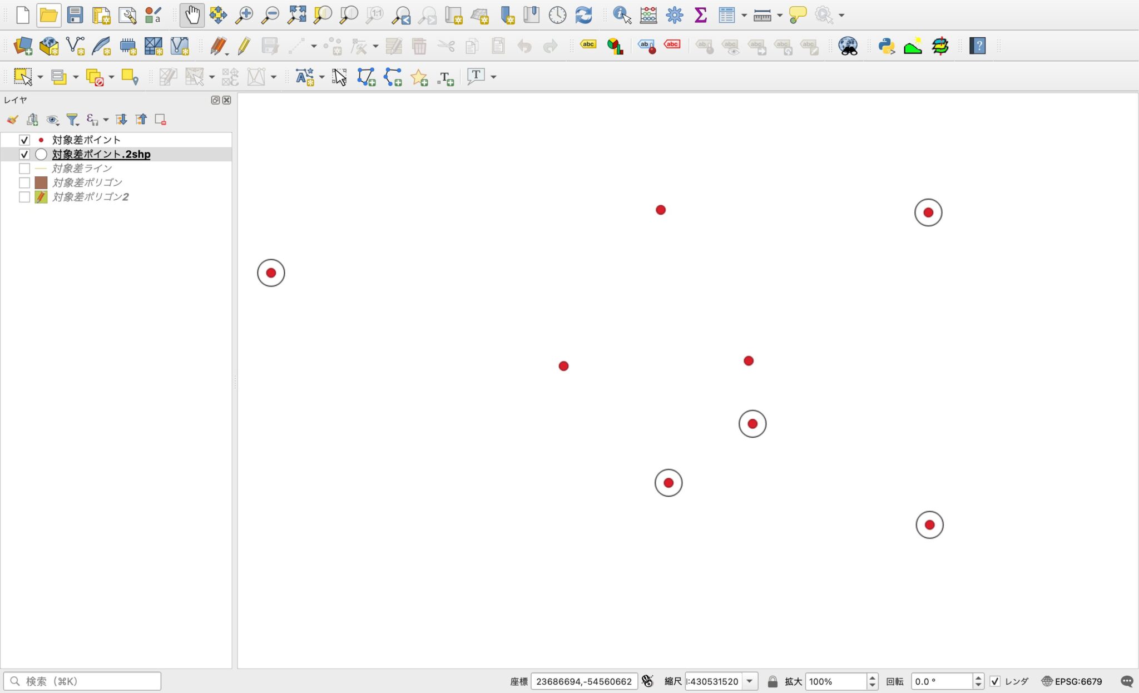The width and height of the screenshot is (1139, 693).
Task: Expand the select features tool dropdown arrow
Action: coord(40,77)
